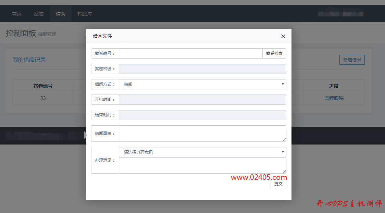Open the 案卷 section in top navigation
Viewport: 385px width, 213px height.
pos(38,14)
